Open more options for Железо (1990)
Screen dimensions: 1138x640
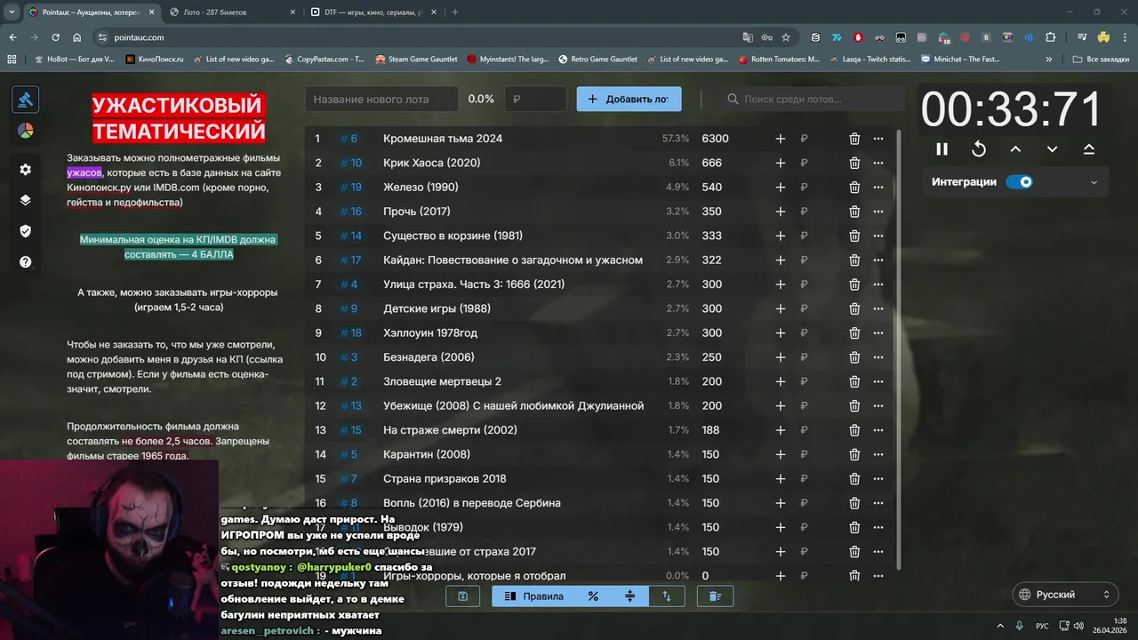tap(878, 188)
